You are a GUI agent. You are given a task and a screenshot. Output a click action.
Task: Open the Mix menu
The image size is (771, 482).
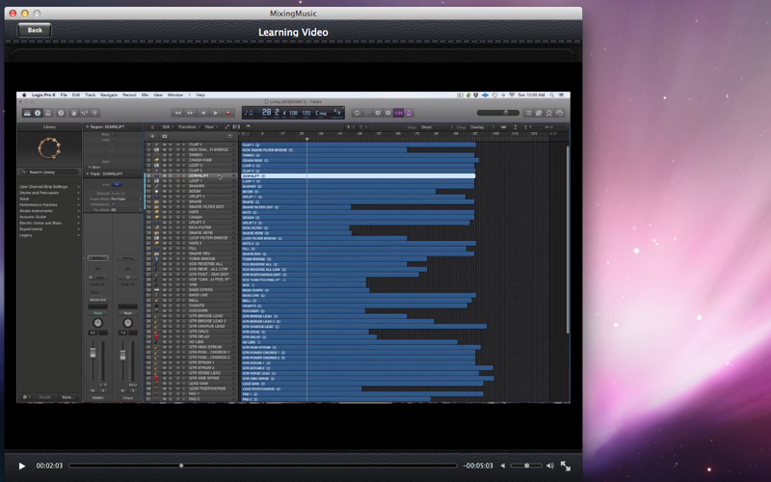pyautogui.click(x=146, y=94)
